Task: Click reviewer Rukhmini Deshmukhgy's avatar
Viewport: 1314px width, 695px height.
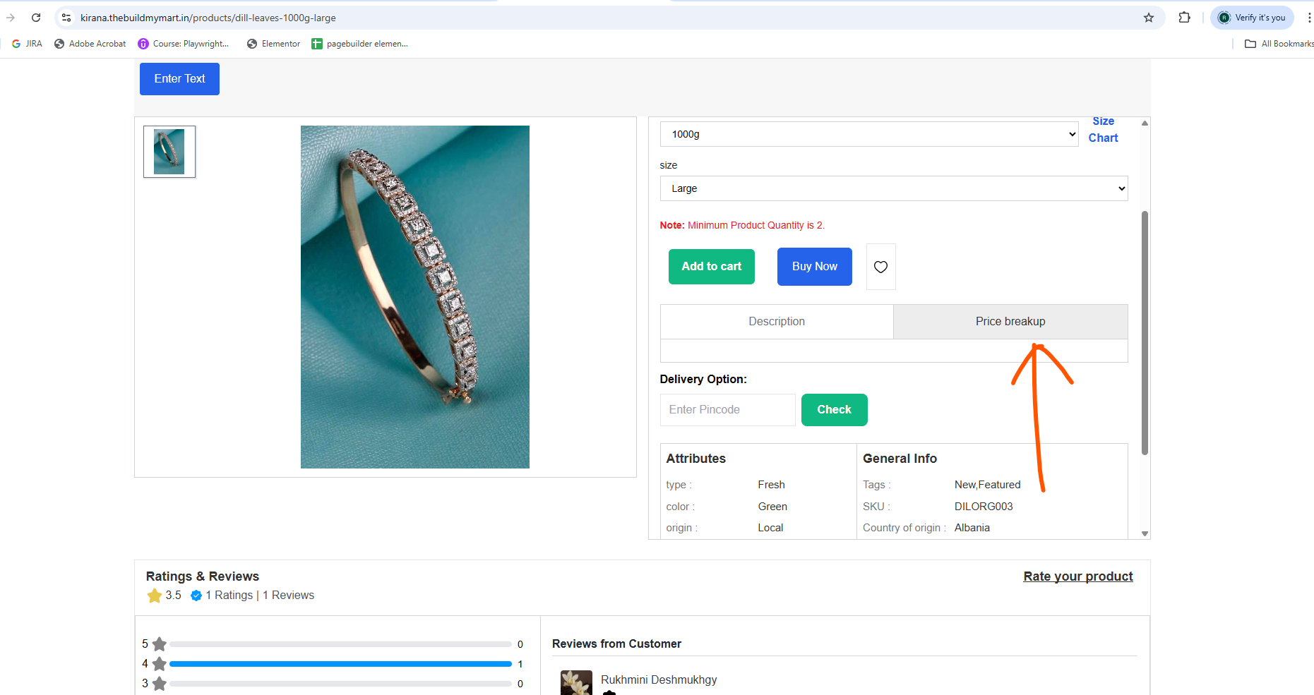Action: point(576,683)
